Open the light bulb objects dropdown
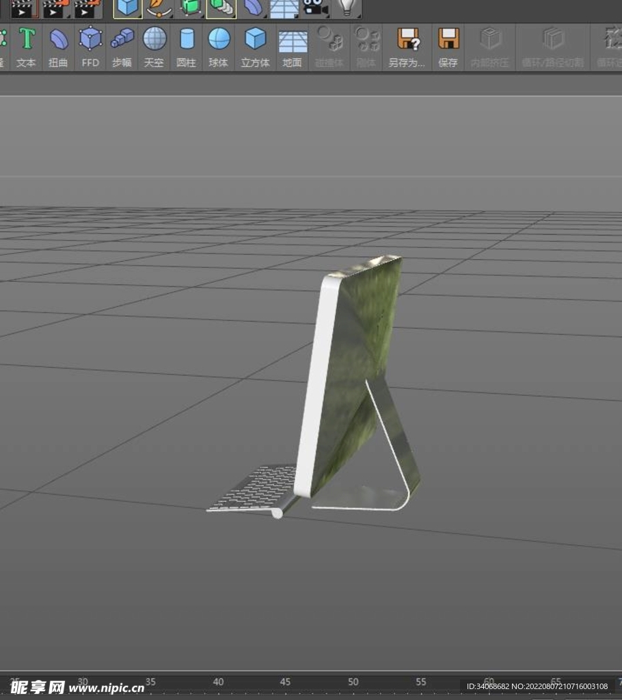622x700 pixels. (x=347, y=8)
